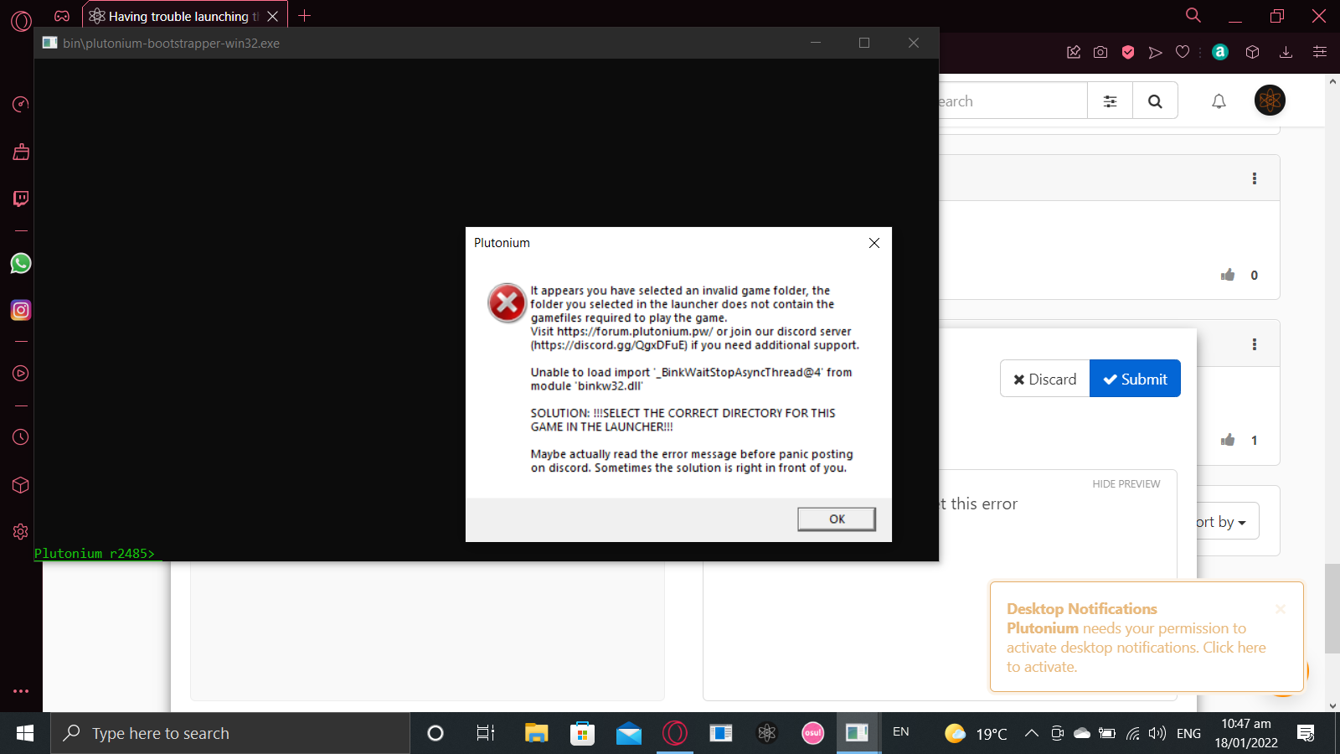Screen dimensions: 1340x754
Task: Click the send-to-flow arrow icon
Action: tap(1156, 52)
